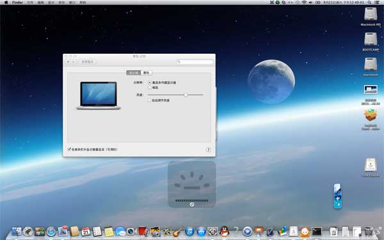Open Mail stamp icon in Dock
The height and width of the screenshot is (240, 384).
pyautogui.click(x=63, y=231)
